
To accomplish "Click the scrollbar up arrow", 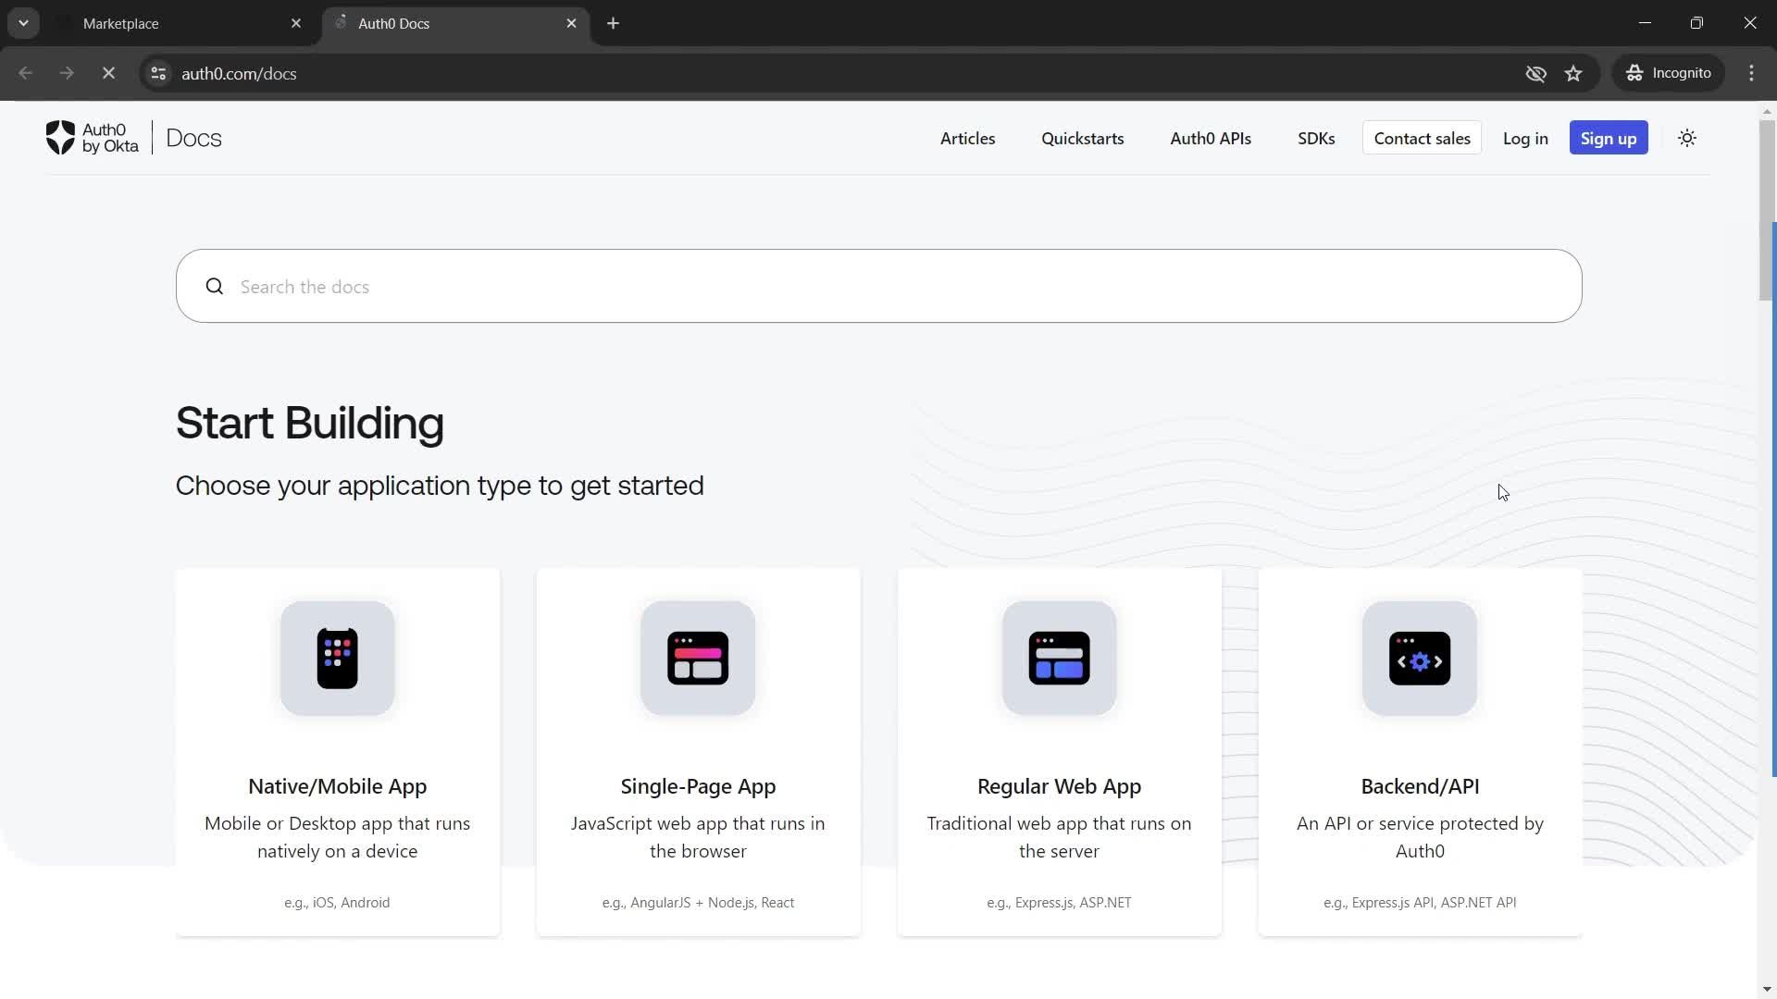I will (x=1767, y=111).
